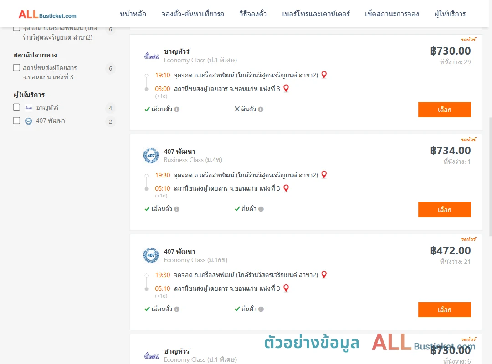The image size is (492, 364).
Task: Open map pin for 05:10 arrival in ฿472.00 card
Action: tap(286, 288)
